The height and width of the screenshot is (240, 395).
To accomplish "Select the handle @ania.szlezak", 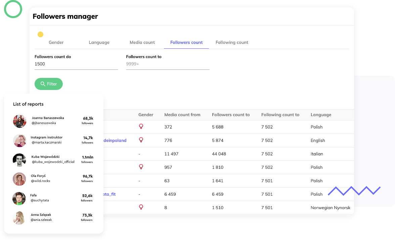I will tap(41, 220).
